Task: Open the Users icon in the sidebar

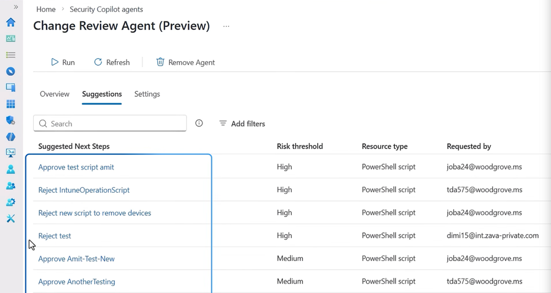Action: coord(10,170)
